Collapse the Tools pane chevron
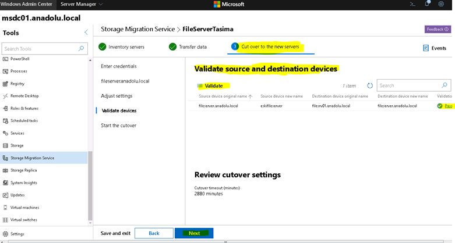The image size is (455, 243). [x=86, y=32]
